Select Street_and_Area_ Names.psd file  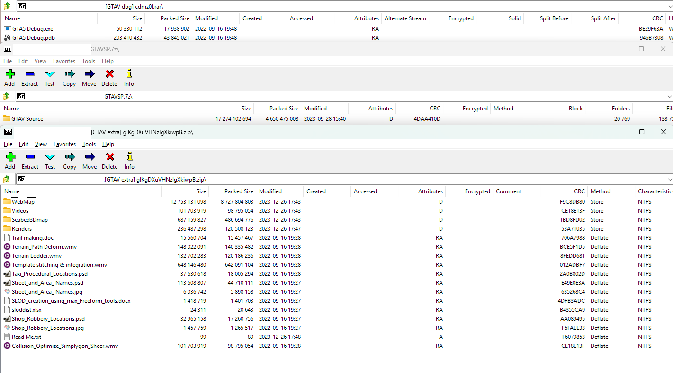click(x=47, y=282)
